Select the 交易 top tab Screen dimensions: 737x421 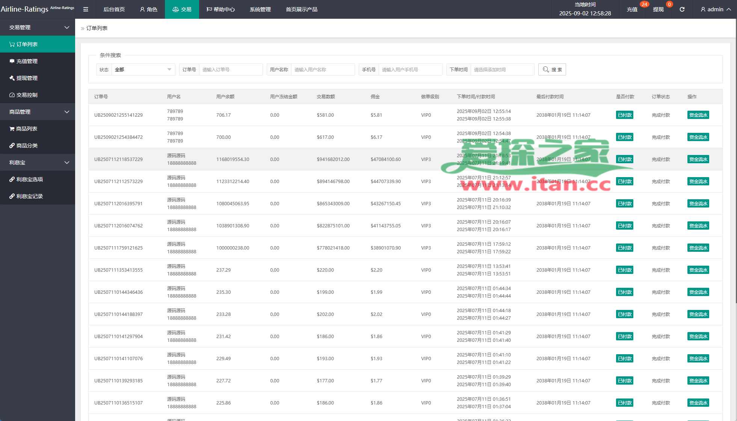[x=182, y=9]
